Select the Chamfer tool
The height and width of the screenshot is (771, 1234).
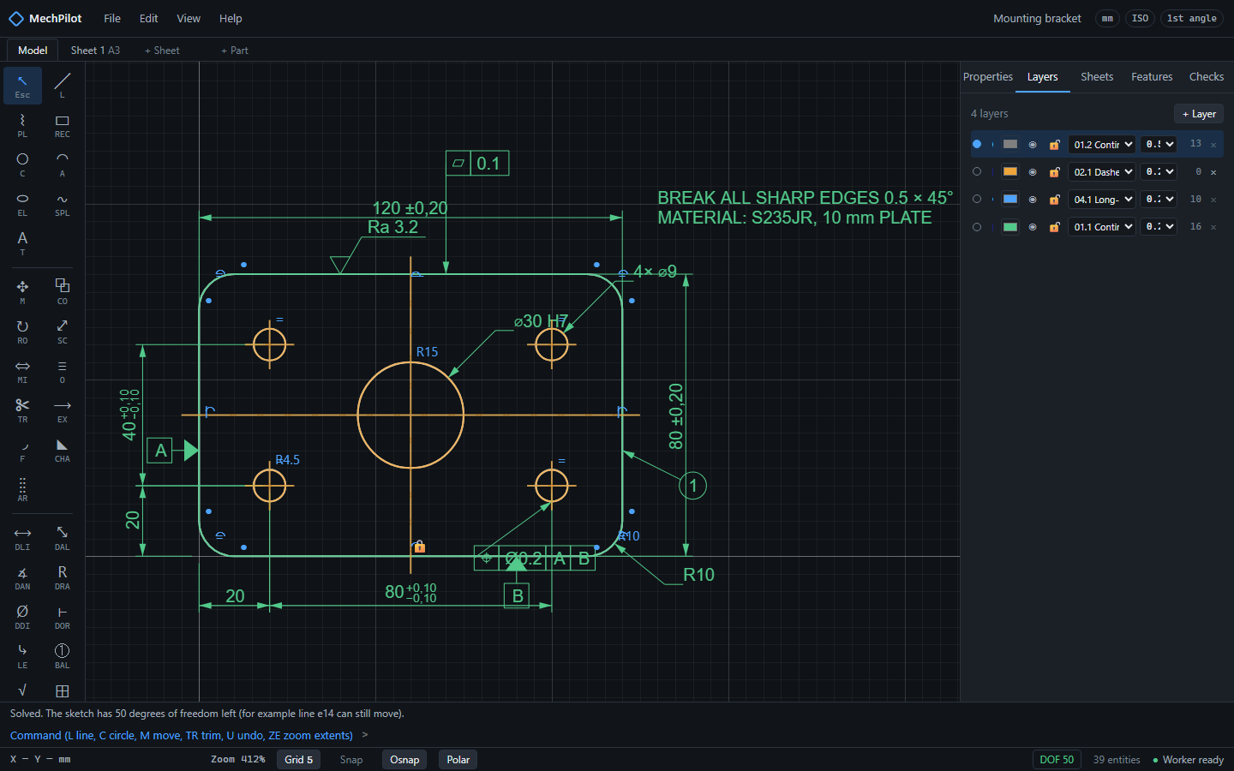(x=63, y=450)
